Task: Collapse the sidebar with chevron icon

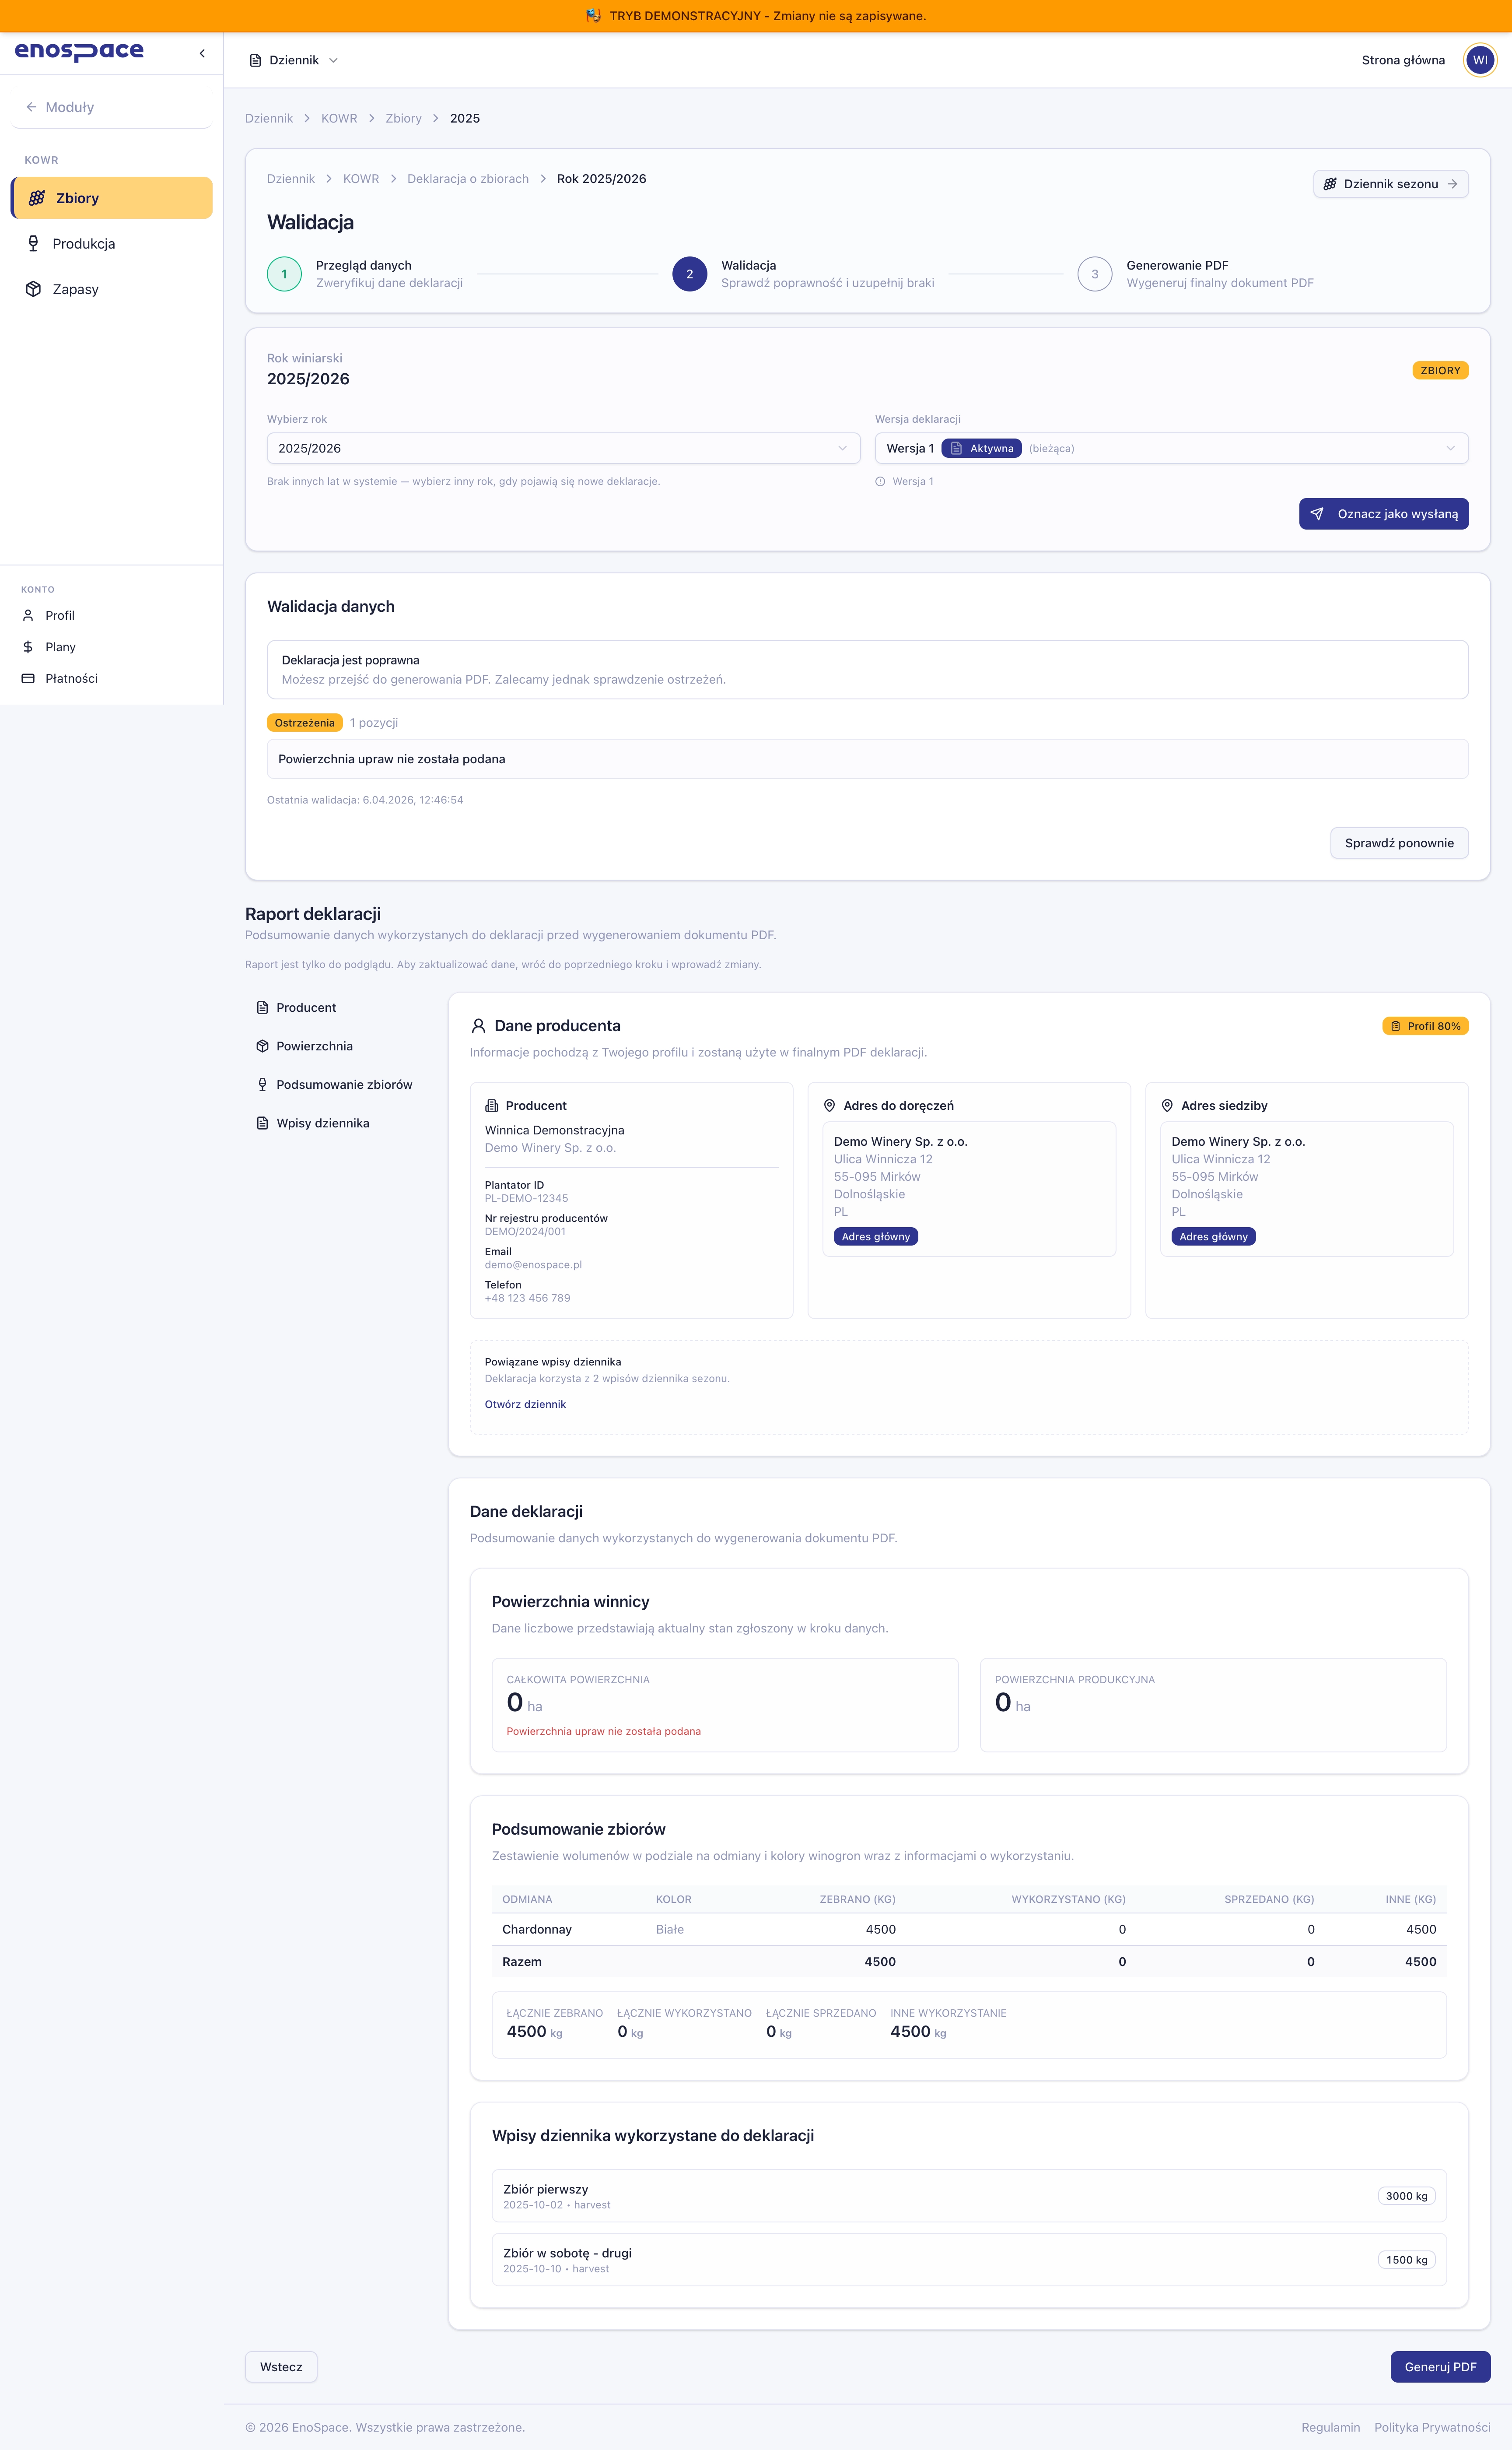Action: pos(202,53)
